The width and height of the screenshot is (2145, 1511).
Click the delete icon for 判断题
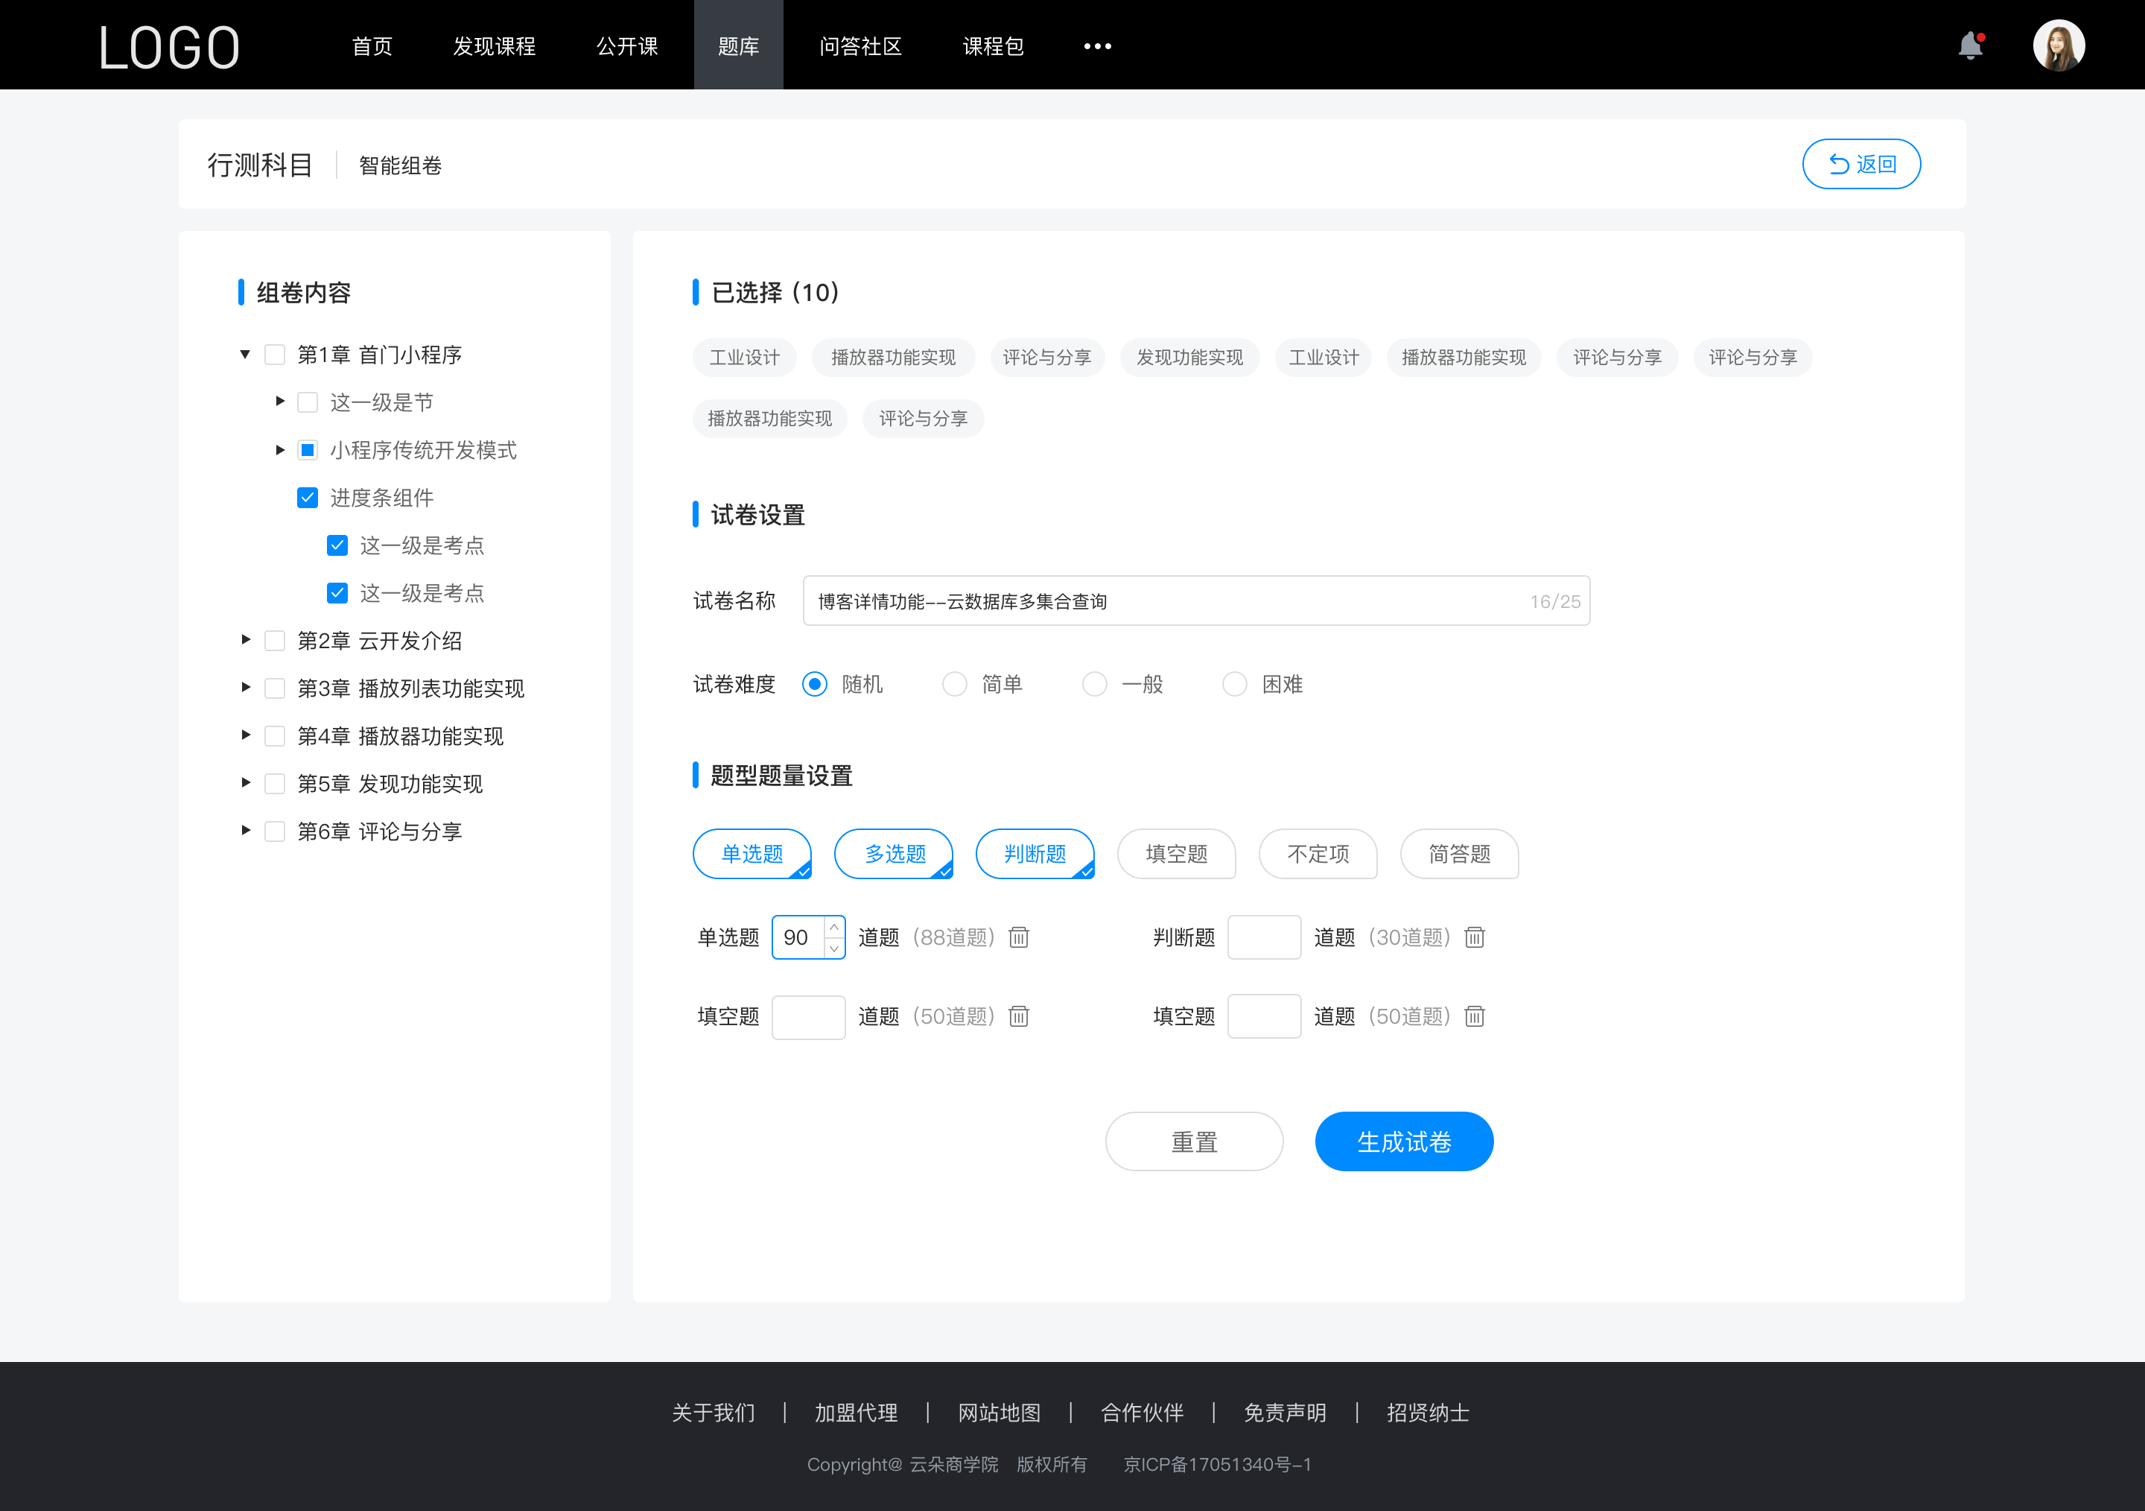1473,937
